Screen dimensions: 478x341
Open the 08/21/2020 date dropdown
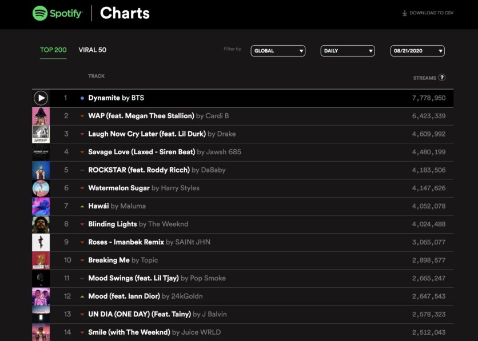click(x=417, y=51)
